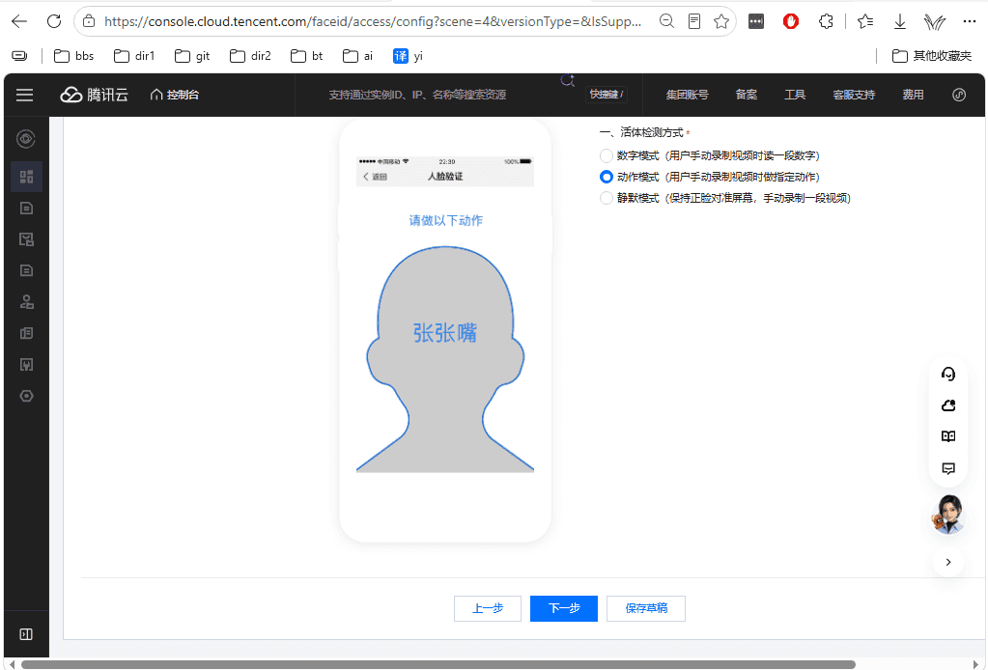Open the git bookmarks folder
The width and height of the screenshot is (988, 670).
[192, 56]
